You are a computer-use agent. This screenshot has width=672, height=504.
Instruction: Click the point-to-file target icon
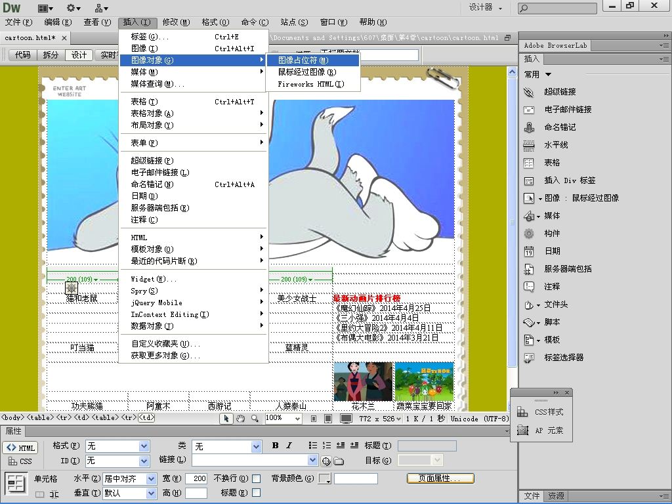pyautogui.click(x=326, y=461)
